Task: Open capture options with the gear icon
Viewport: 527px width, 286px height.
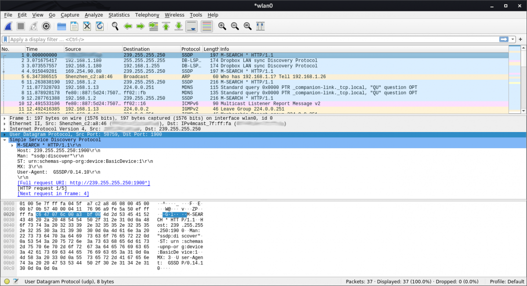Action: tap(46, 26)
